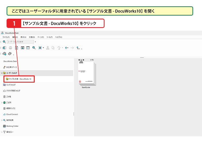Go to previous page of StartGuide thumbnail
This screenshot has height=151, width=202.
point(79,60)
